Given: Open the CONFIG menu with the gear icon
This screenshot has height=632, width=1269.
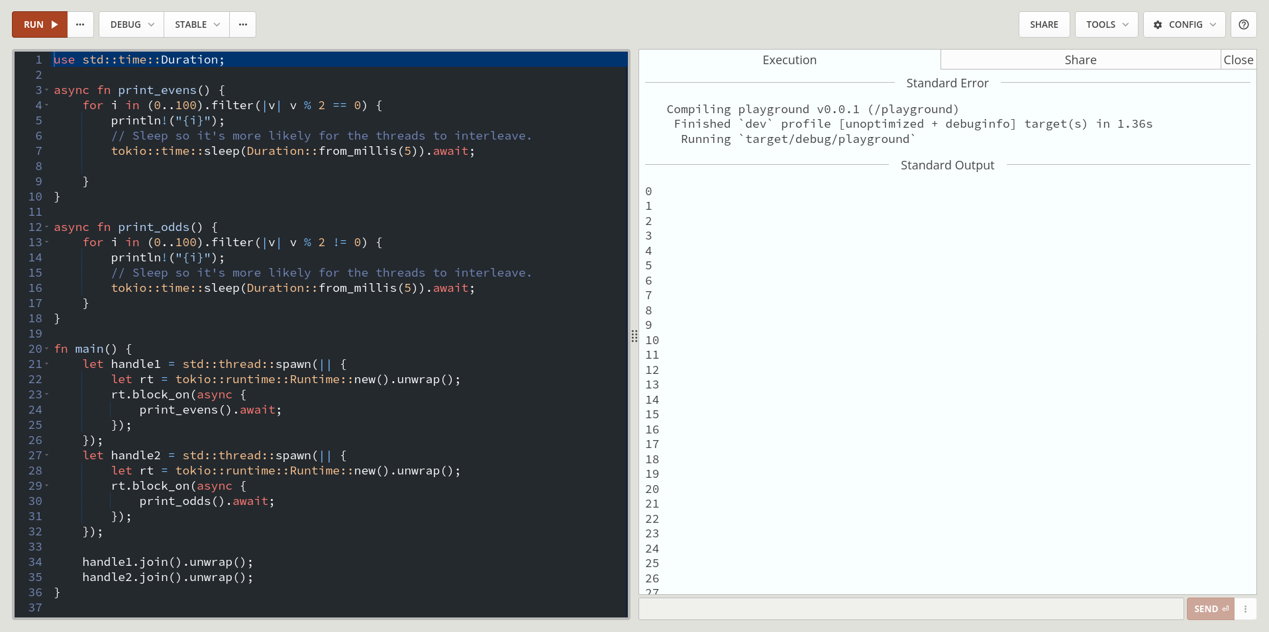Looking at the screenshot, I should (x=1184, y=24).
